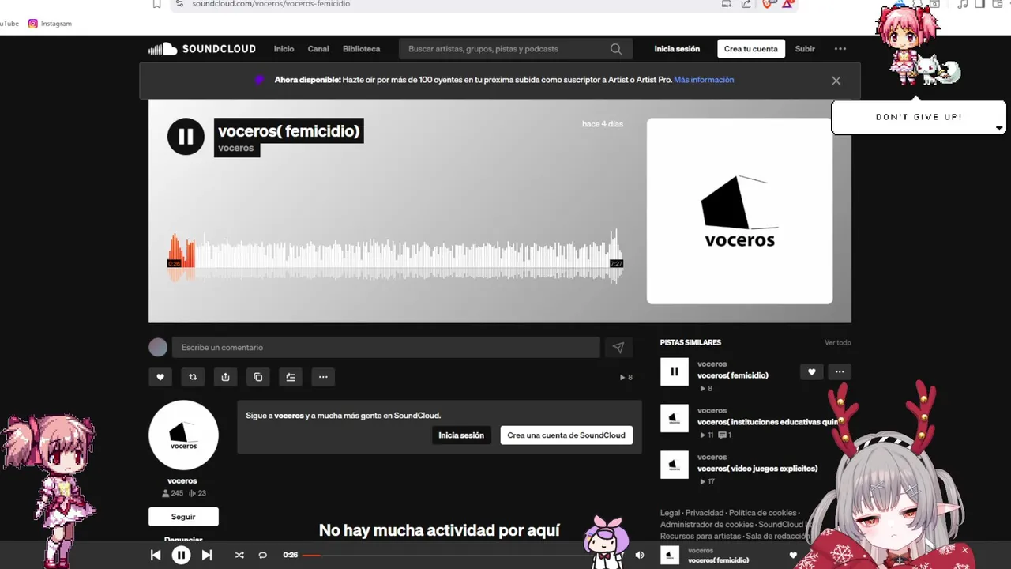The width and height of the screenshot is (1011, 569).
Task: Open more options for voceros( femicidio) similar track
Action: pyautogui.click(x=840, y=371)
